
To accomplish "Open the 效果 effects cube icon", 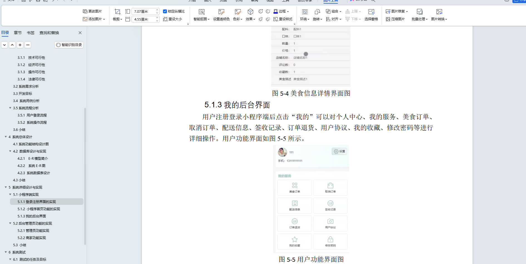I will click(x=250, y=12).
